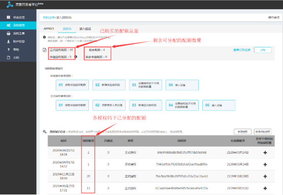Click the new authorization button above table
Screen dimensions: 283x195
(243, 132)
